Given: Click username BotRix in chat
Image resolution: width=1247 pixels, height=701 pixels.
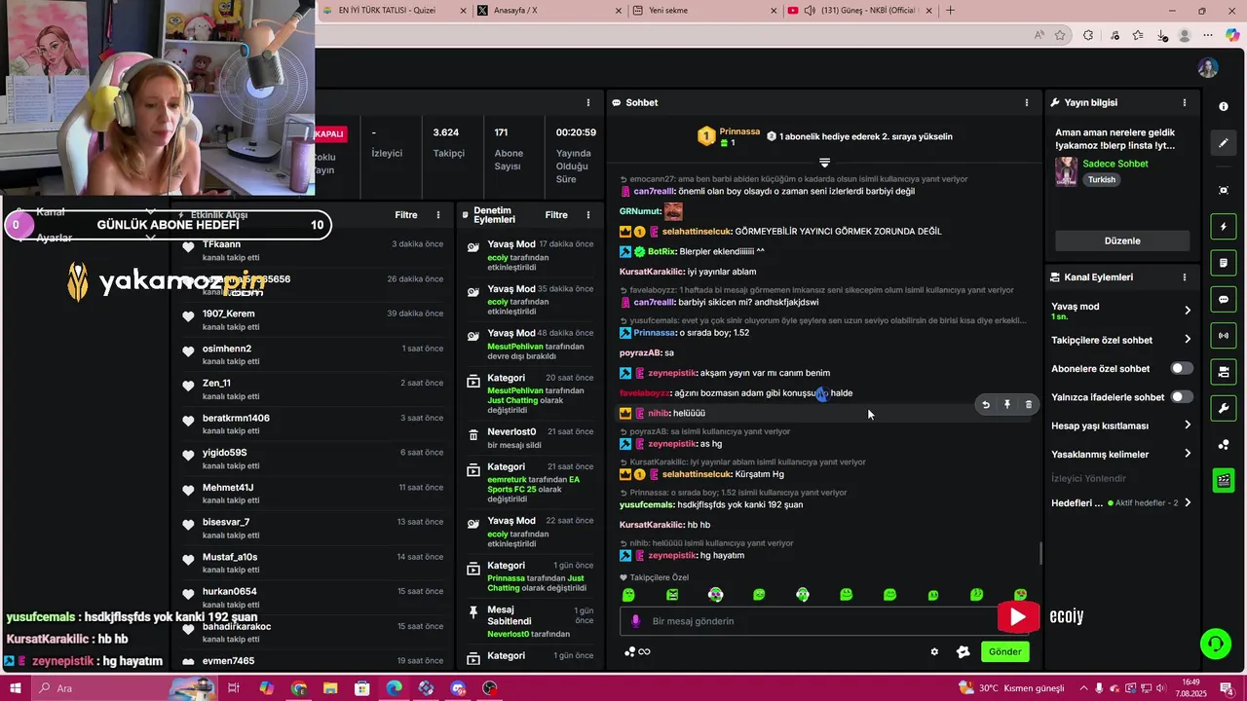Looking at the screenshot, I should [661, 251].
